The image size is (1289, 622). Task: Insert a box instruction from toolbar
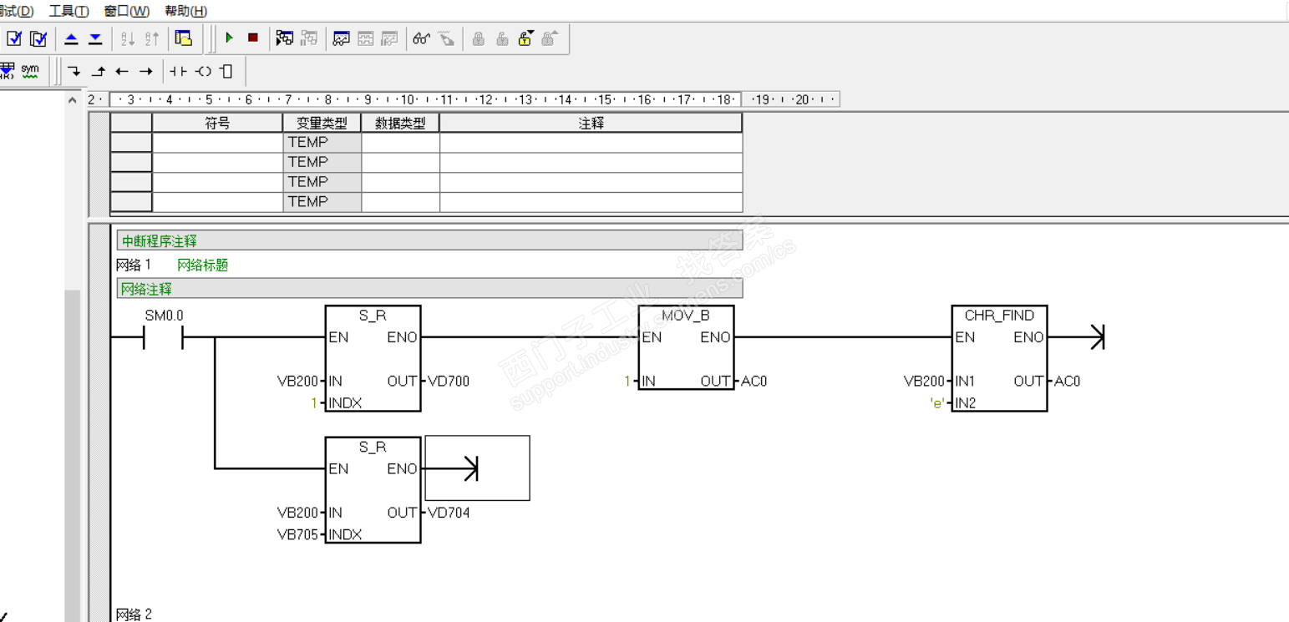(226, 72)
